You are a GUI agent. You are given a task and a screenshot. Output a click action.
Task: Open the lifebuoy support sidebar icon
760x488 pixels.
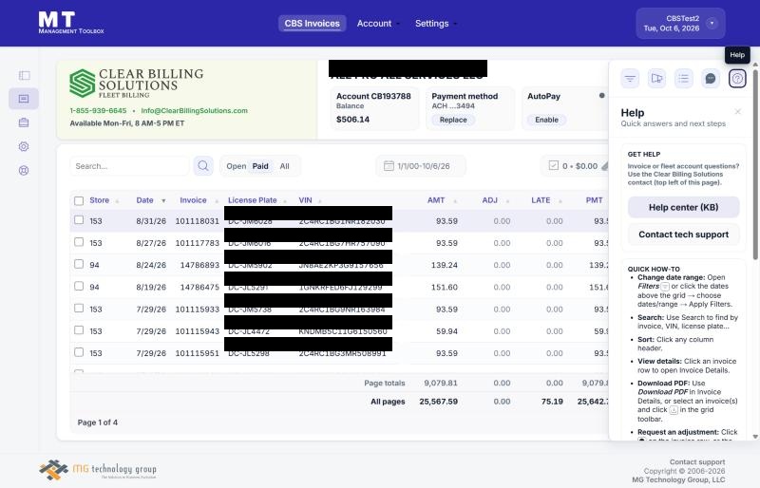click(x=24, y=171)
